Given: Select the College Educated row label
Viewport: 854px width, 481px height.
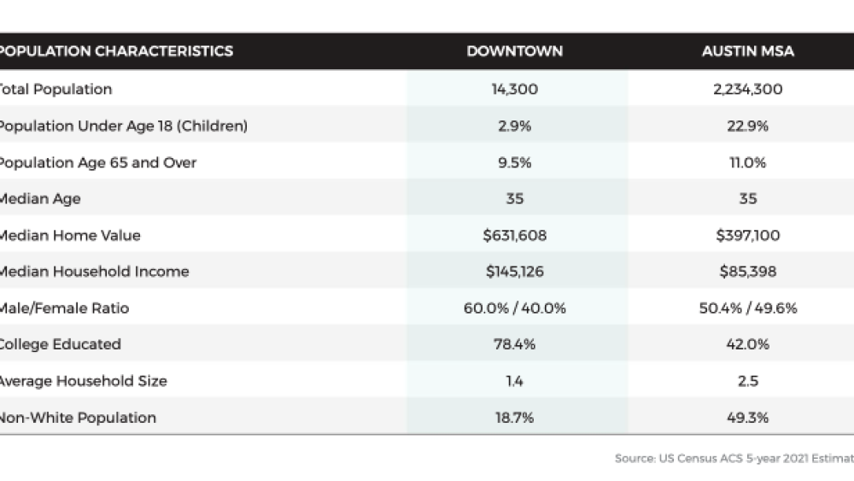Looking at the screenshot, I should (60, 344).
